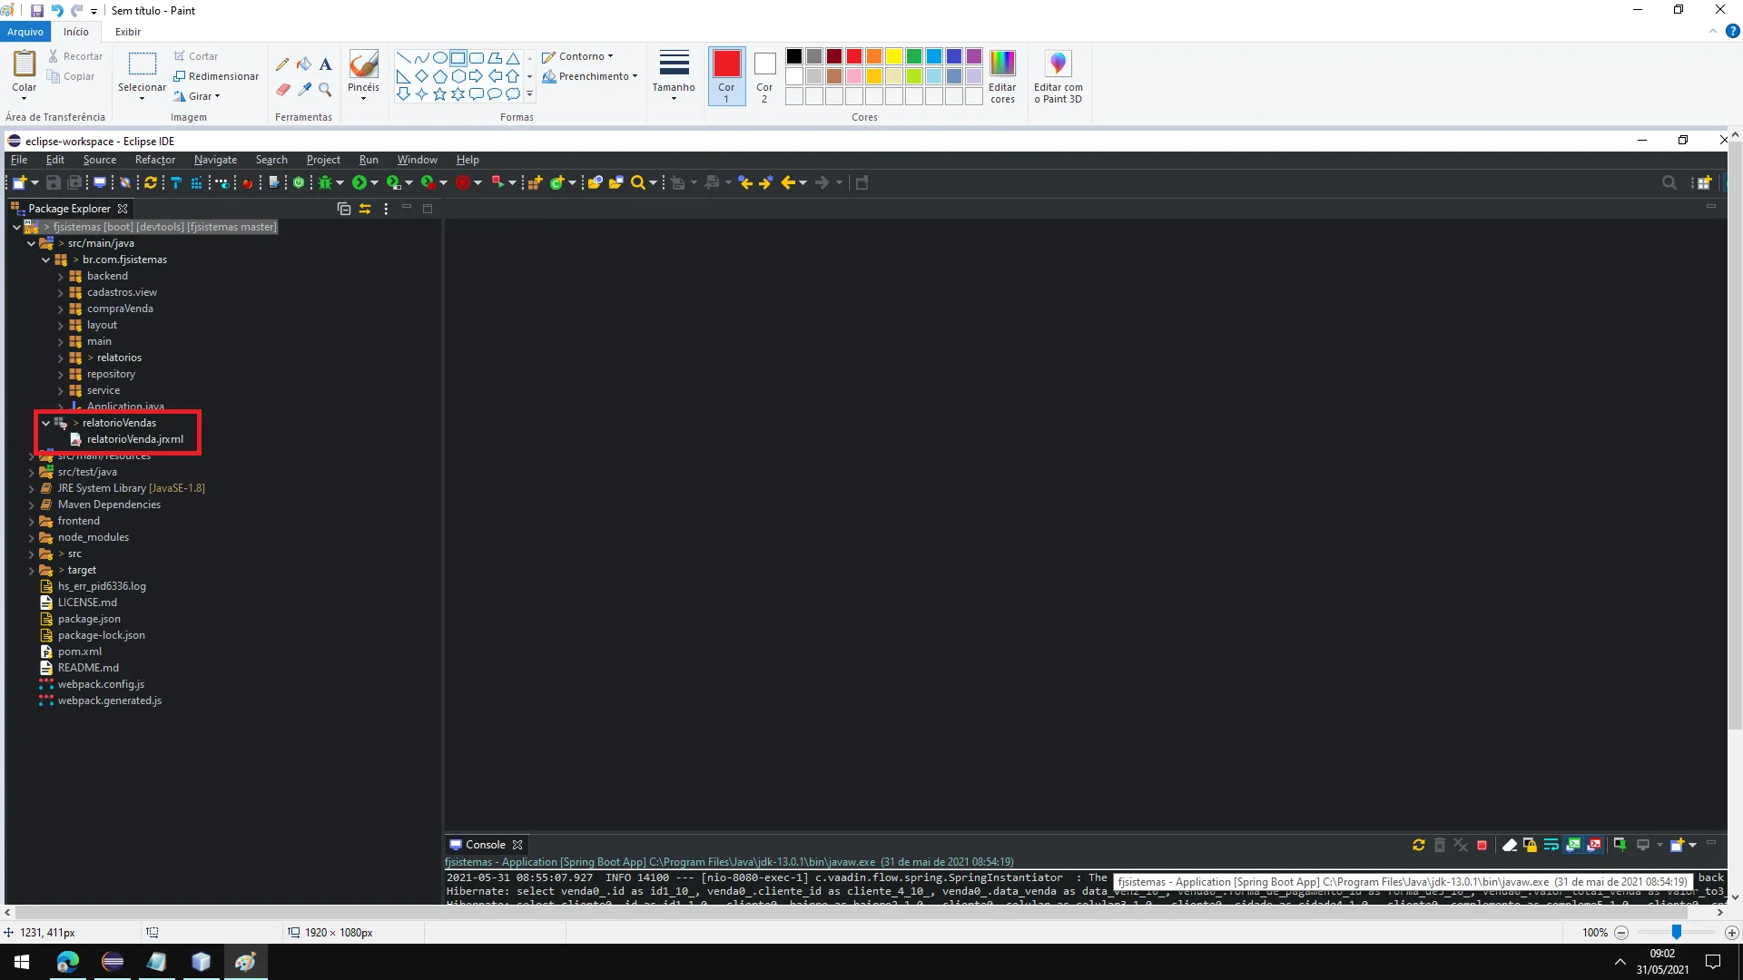Select the Text tool
Screen dimensions: 1743x980
click(x=325, y=64)
